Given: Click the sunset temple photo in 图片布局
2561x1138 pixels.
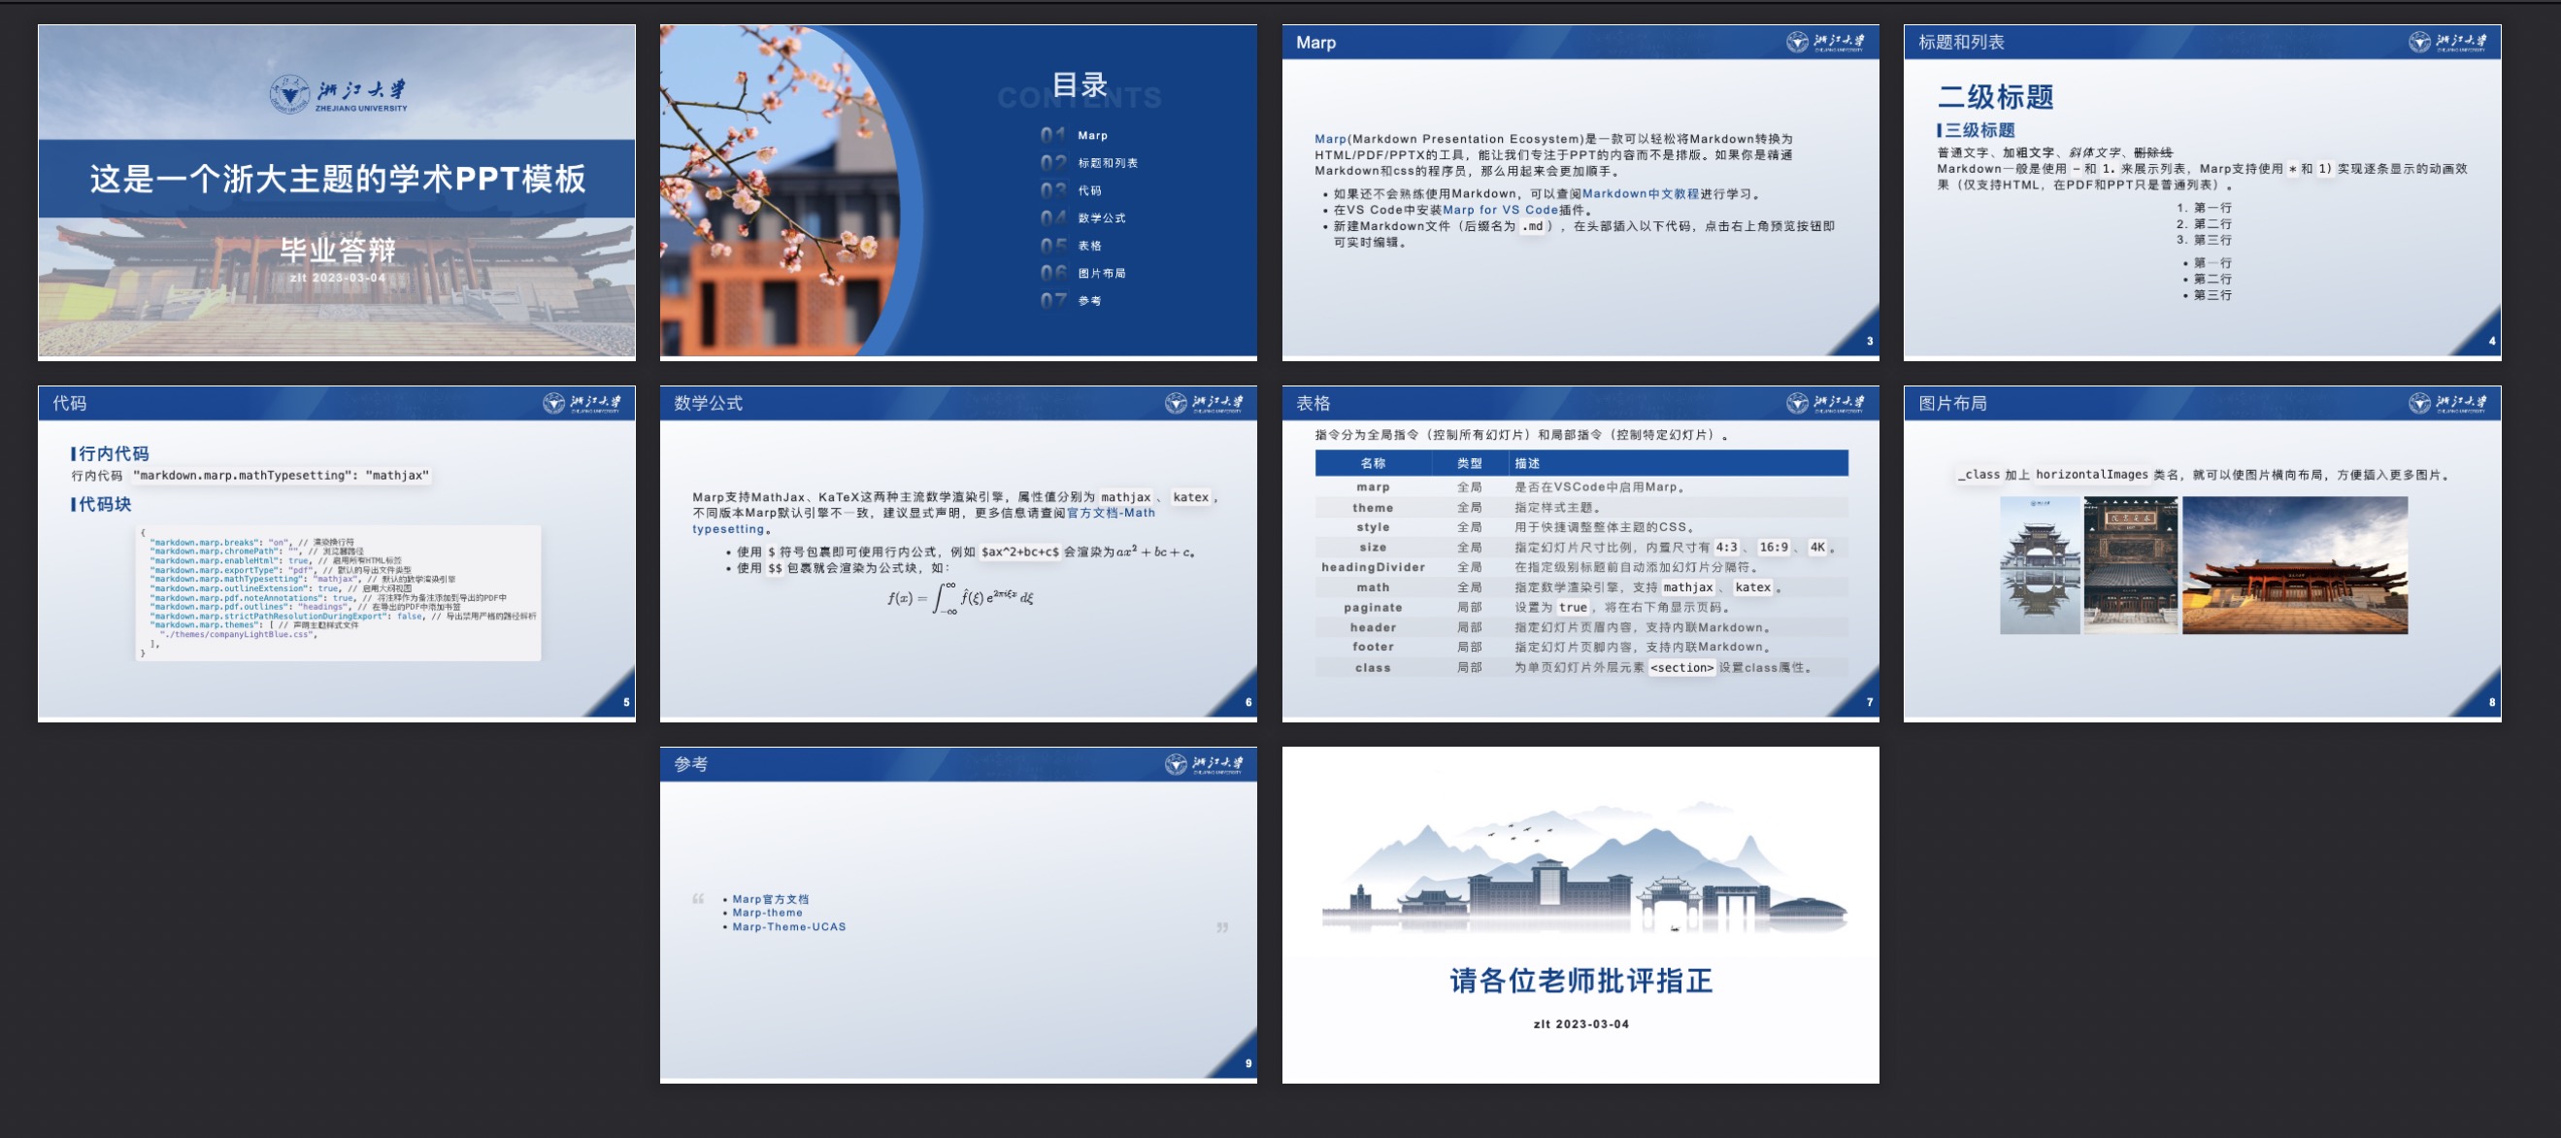Looking at the screenshot, I should pyautogui.click(x=2294, y=565).
